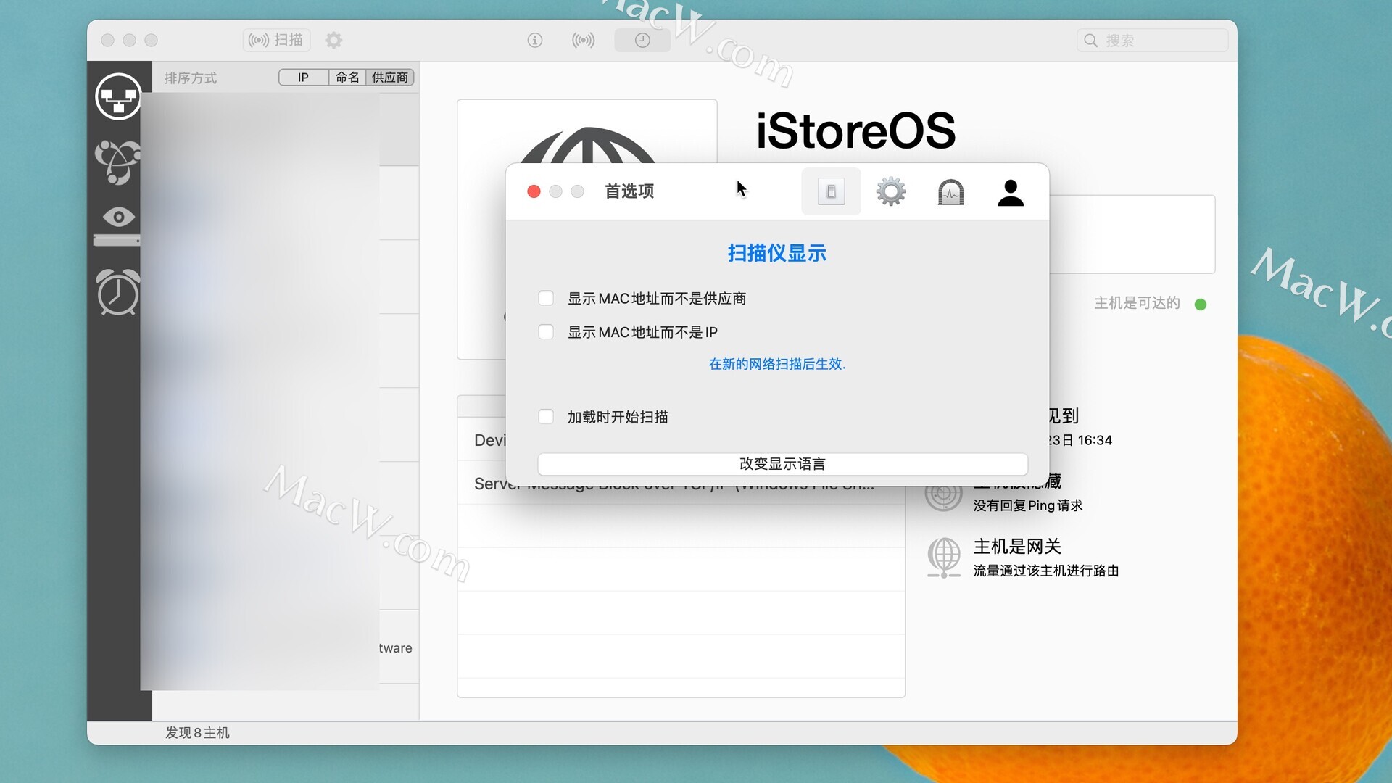Close the 首选项 preferences window

(534, 191)
